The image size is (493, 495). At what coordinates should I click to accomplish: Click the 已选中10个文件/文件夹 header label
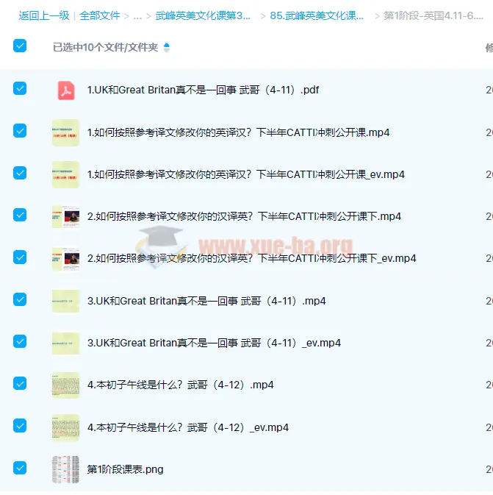tap(105, 47)
